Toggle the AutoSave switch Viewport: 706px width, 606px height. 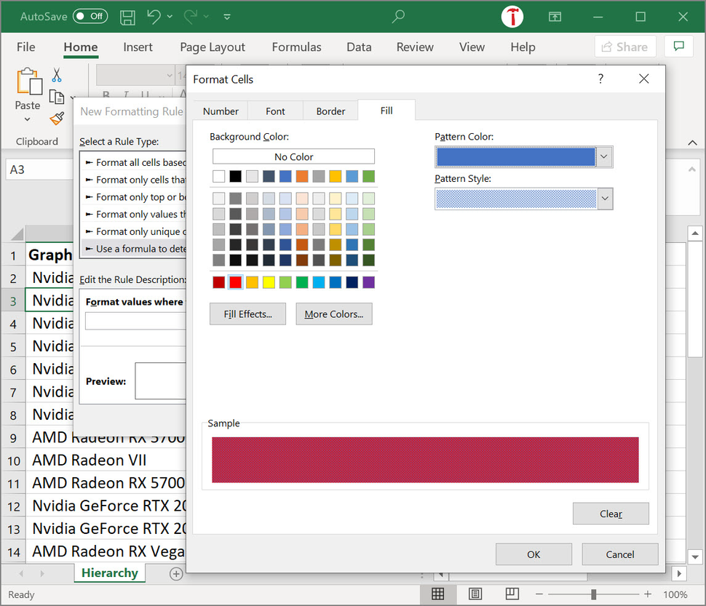(90, 16)
